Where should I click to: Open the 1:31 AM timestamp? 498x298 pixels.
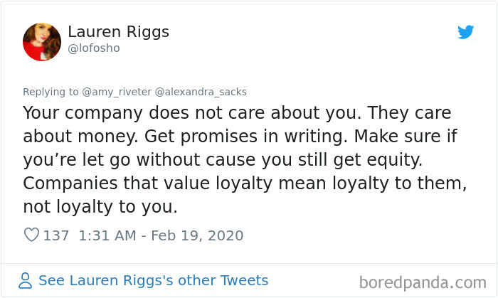104,235
